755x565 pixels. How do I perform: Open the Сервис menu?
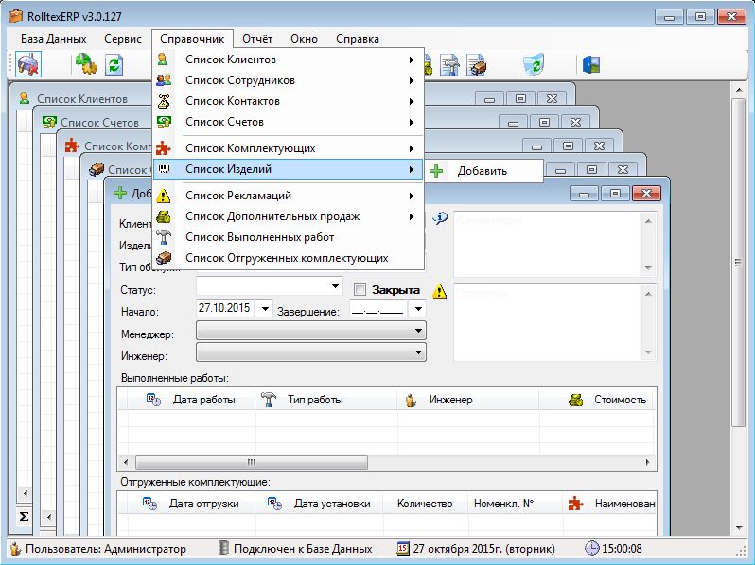pyautogui.click(x=123, y=39)
